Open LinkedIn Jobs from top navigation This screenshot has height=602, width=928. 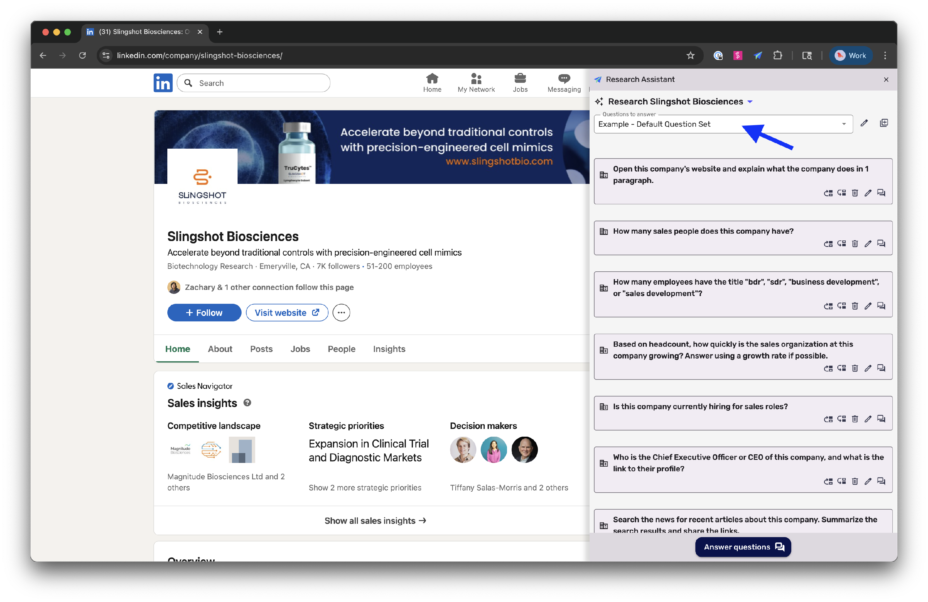click(520, 83)
